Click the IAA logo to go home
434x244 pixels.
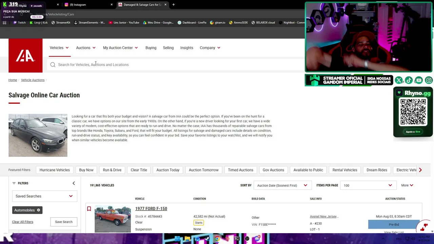(25, 56)
